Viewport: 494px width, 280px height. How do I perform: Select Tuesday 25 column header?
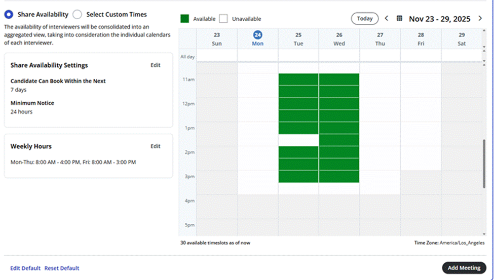298,38
